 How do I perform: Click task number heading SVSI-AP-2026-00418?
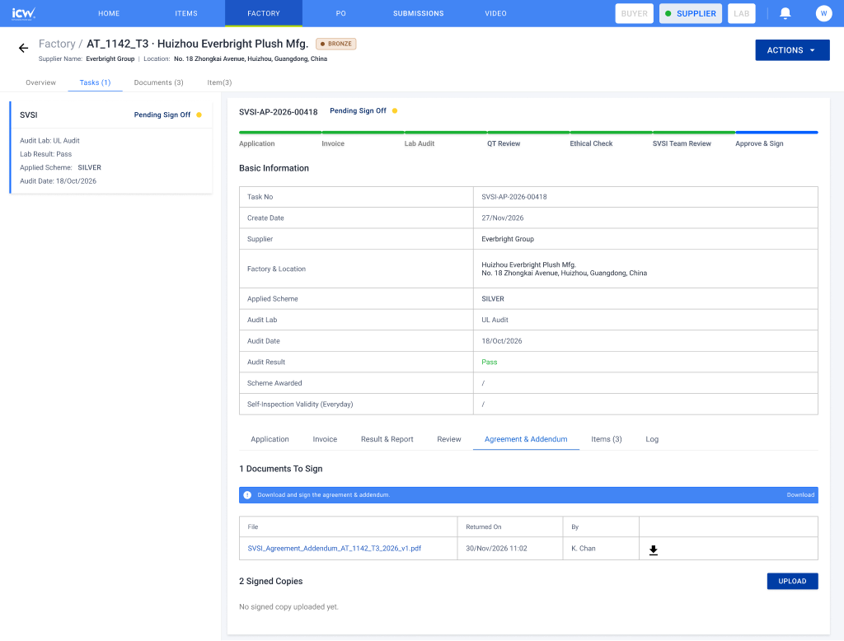[279, 112]
